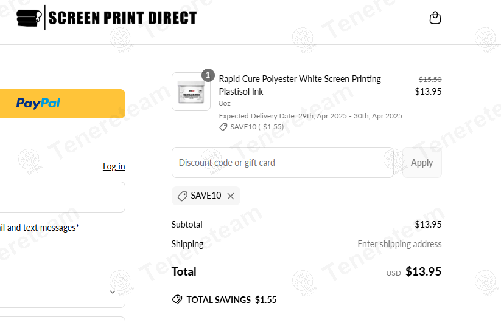The image size is (501, 323).
Task: Click the SAVE10 label in the discount chip
Action: [206, 195]
